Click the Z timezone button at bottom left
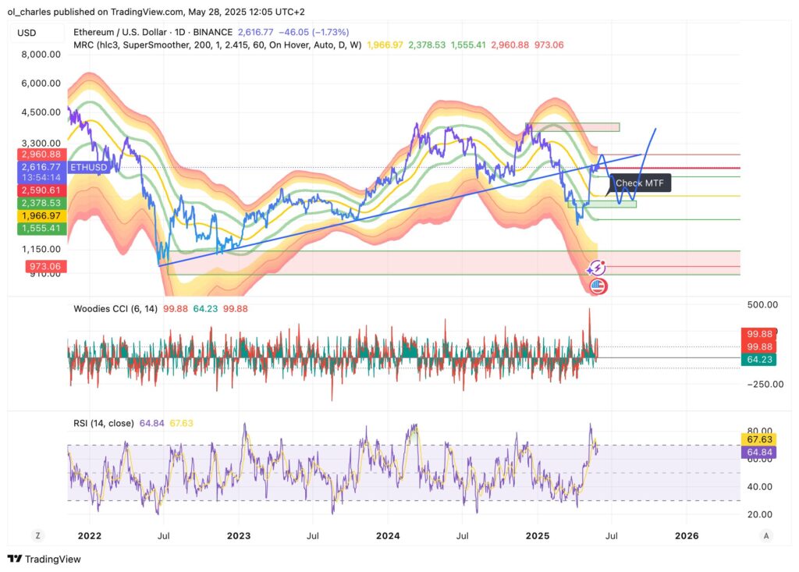Screen dimensions: 799x572 pyautogui.click(x=37, y=535)
